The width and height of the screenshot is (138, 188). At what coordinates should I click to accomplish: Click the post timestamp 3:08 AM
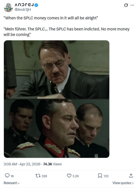pos(10,164)
